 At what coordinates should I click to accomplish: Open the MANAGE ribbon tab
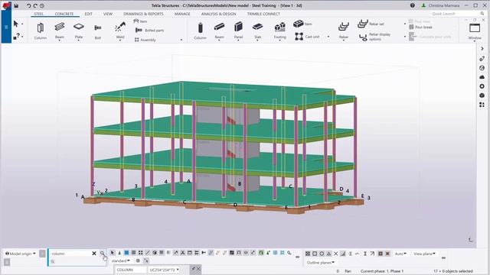[182, 14]
